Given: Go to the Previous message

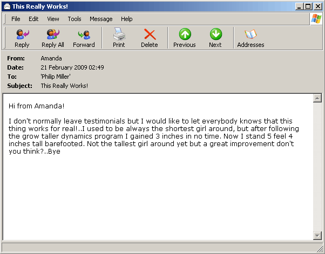Looking at the screenshot, I should coord(185,38).
